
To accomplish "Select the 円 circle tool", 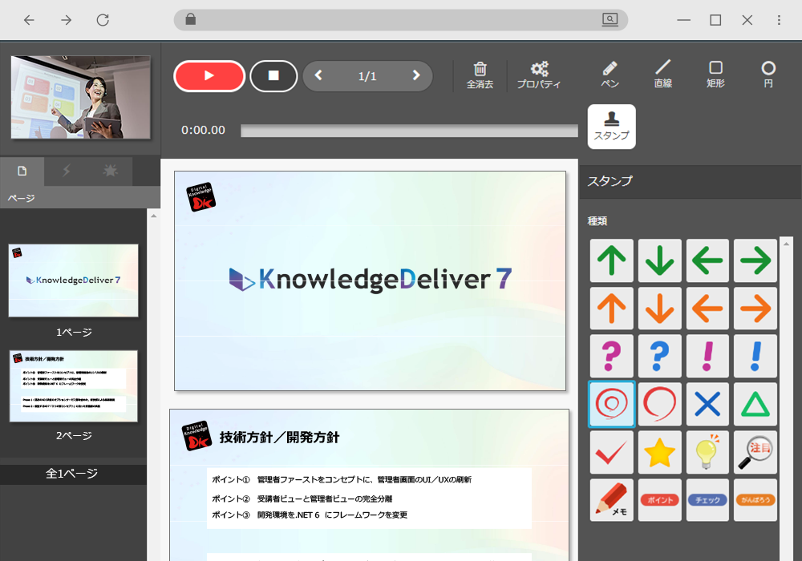I will tap(768, 75).
